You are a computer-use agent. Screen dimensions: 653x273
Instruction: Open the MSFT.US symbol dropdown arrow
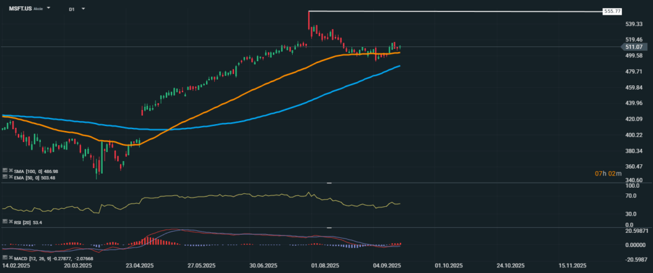(50, 10)
